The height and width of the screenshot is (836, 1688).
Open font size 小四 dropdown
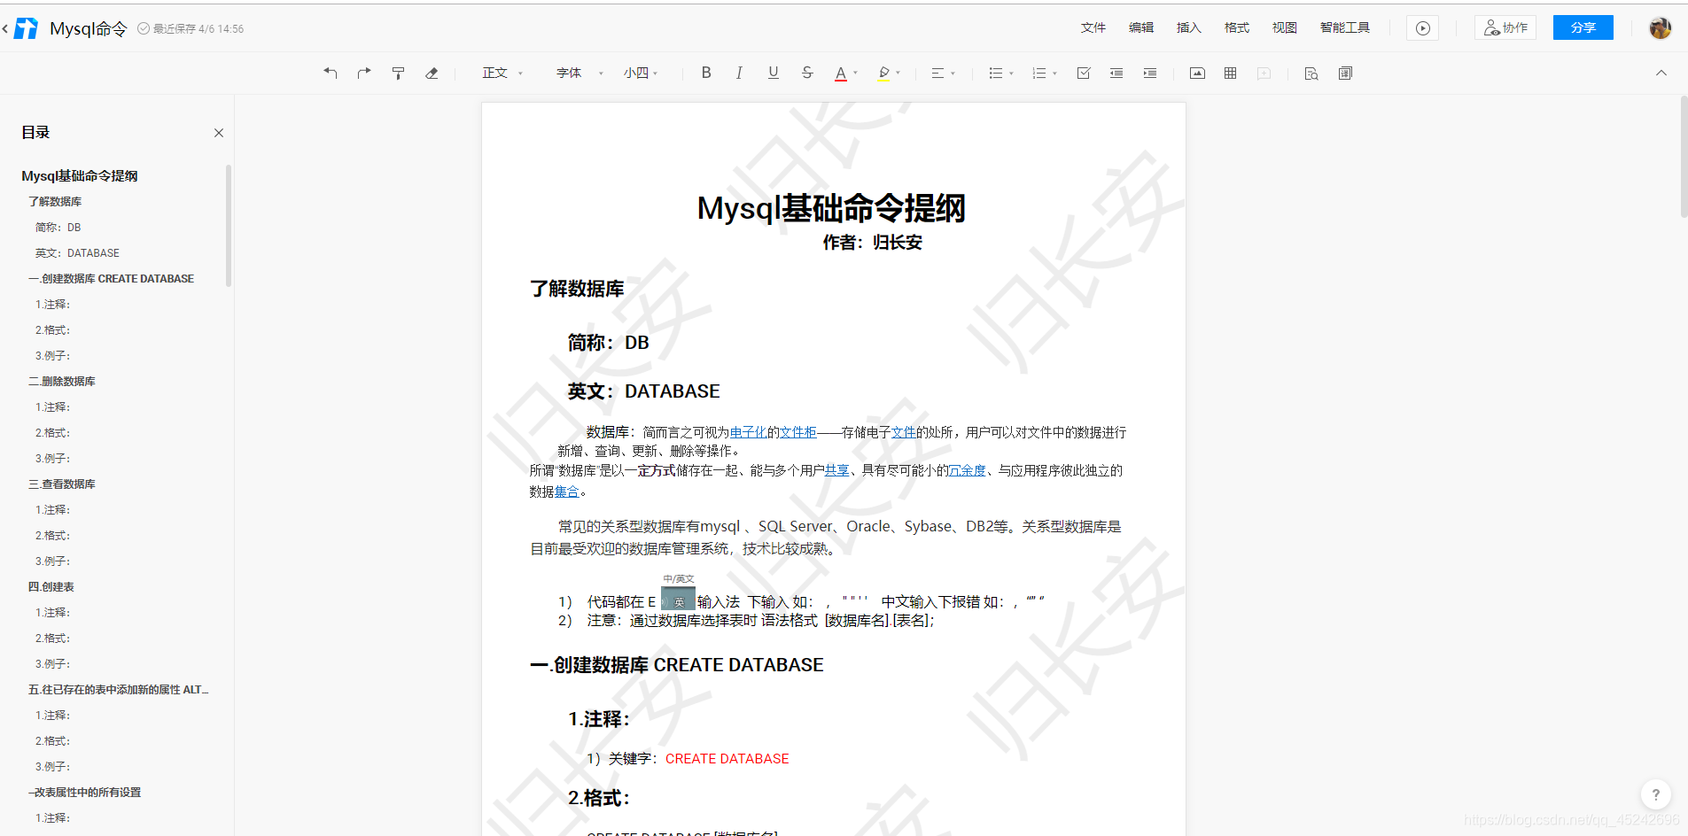click(x=641, y=74)
